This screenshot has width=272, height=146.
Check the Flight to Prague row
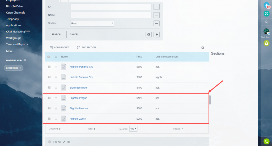click(x=49, y=98)
